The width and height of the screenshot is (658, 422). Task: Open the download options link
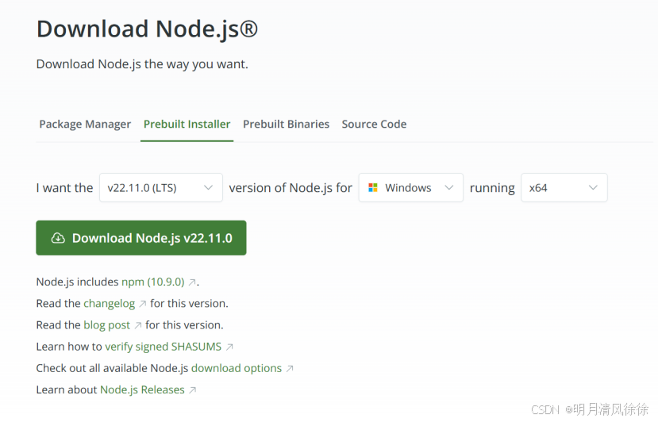point(237,368)
